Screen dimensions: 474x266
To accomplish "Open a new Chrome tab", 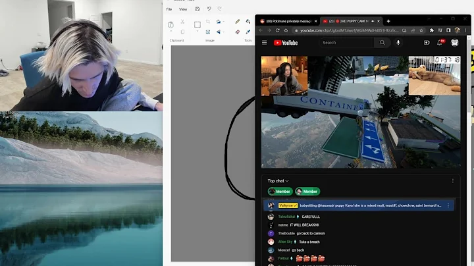I will click(388, 21).
